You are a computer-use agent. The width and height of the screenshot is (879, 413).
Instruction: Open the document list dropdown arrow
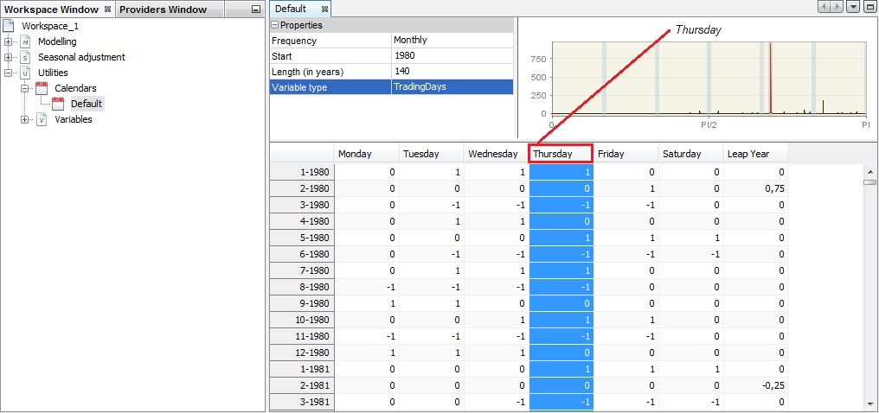(853, 7)
